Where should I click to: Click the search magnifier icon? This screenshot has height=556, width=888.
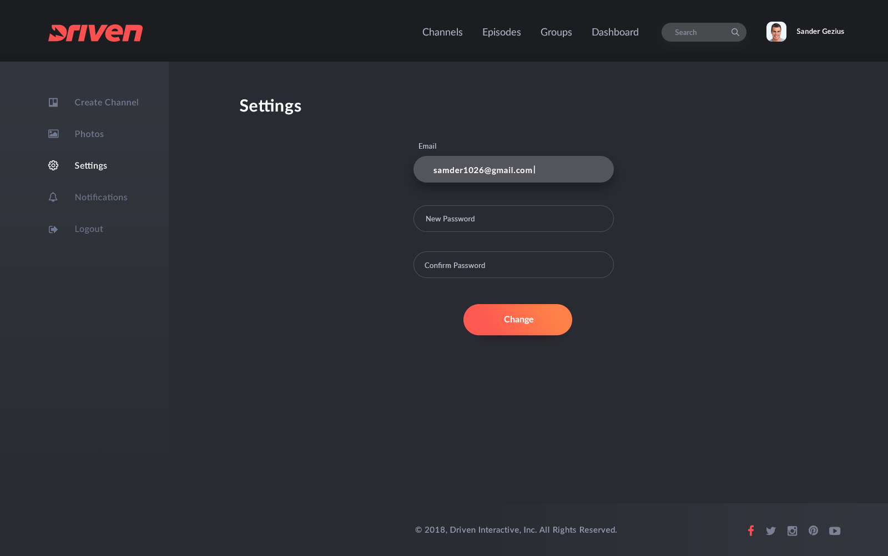pyautogui.click(x=735, y=32)
